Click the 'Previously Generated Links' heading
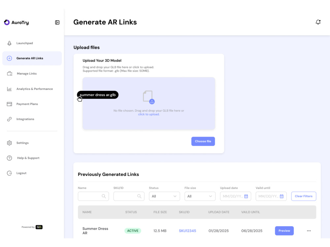330x247 pixels. pos(108,175)
